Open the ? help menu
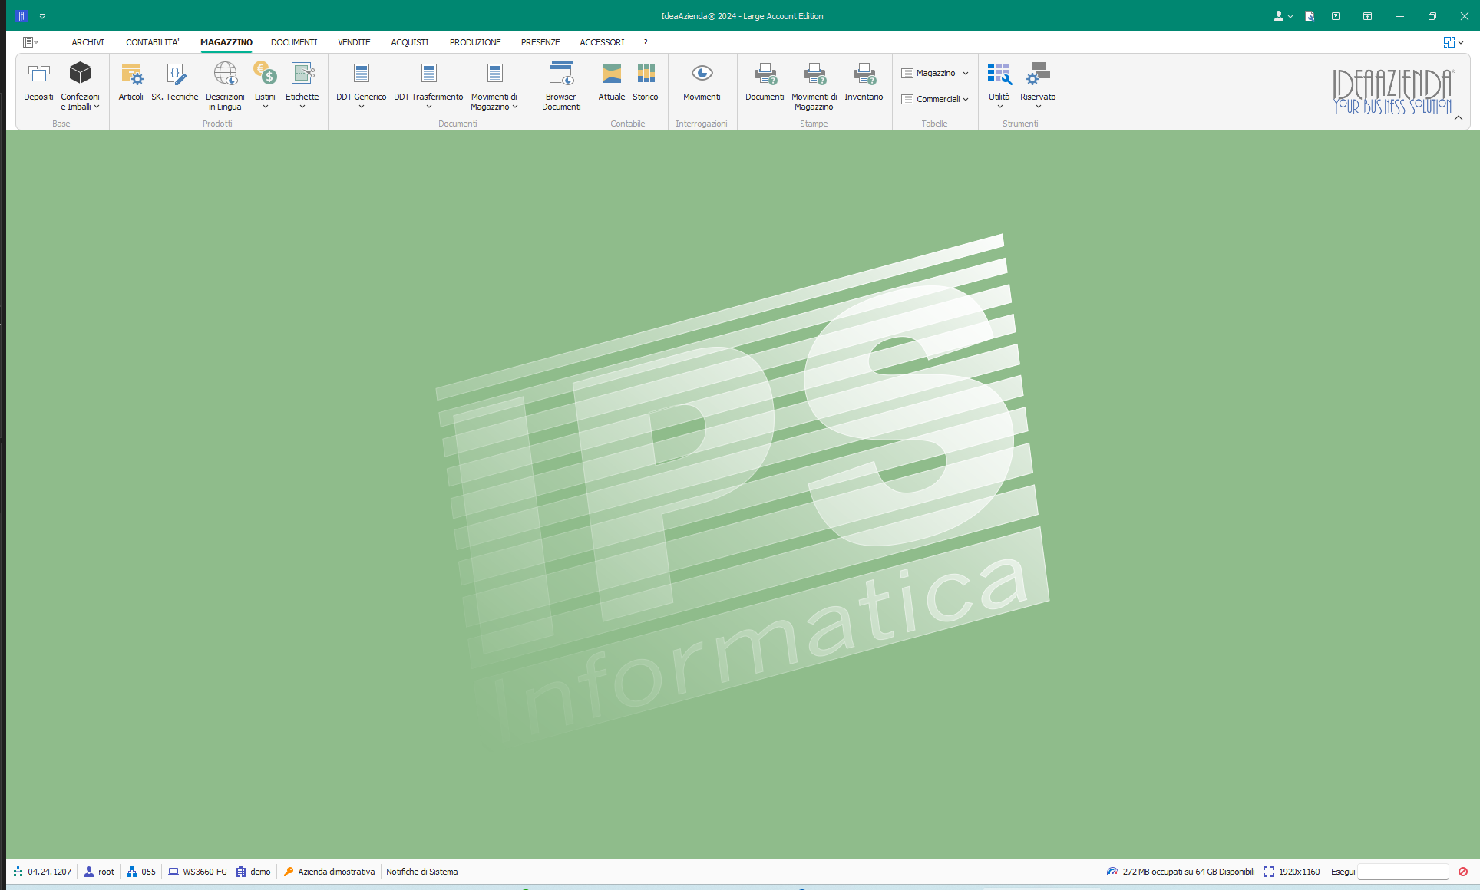Screen dimensions: 1480x890 click(646, 42)
